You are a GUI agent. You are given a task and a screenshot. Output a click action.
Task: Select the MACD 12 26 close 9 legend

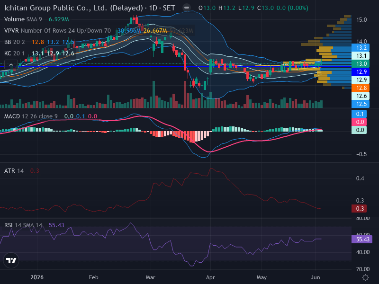point(31,116)
